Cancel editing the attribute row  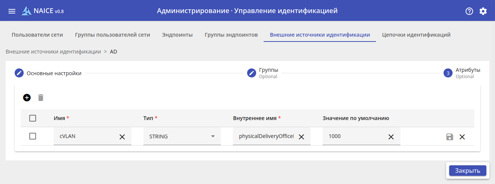[462, 137]
